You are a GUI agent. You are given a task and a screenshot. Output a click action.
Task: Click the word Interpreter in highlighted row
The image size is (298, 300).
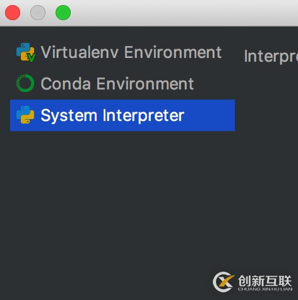click(x=143, y=115)
